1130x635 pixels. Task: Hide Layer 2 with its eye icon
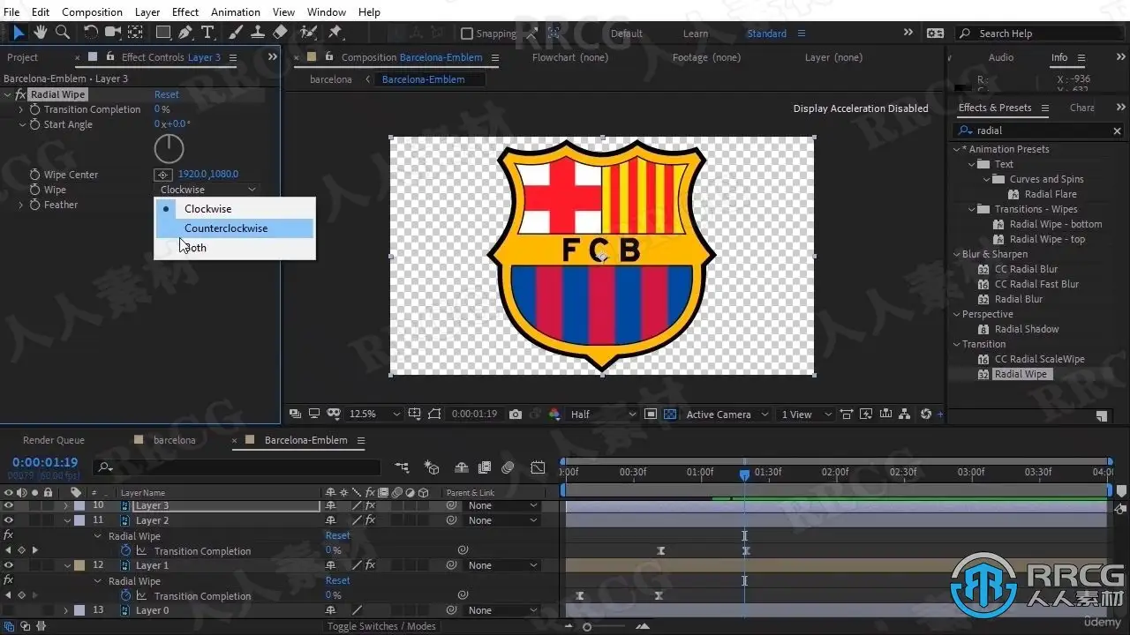tap(9, 520)
